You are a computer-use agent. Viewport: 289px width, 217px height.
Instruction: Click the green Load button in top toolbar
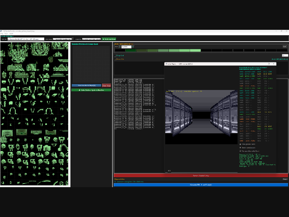109,39
